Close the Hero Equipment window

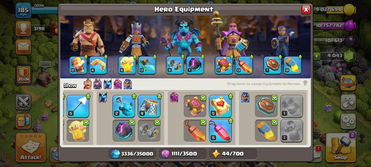[x=306, y=9]
